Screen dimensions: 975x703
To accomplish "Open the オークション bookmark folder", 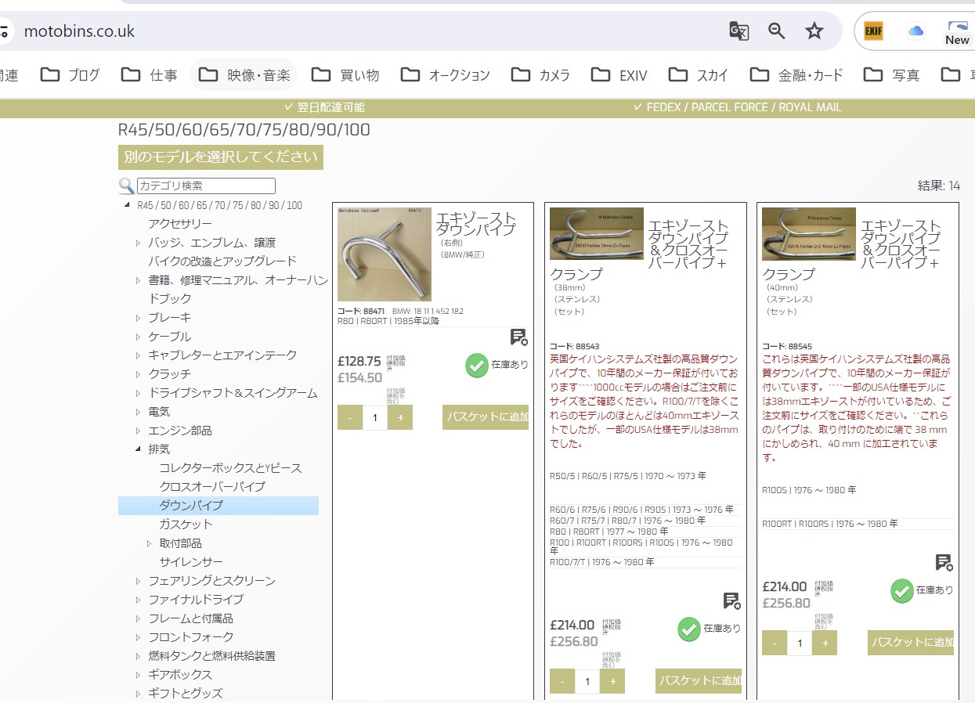I will (x=446, y=75).
